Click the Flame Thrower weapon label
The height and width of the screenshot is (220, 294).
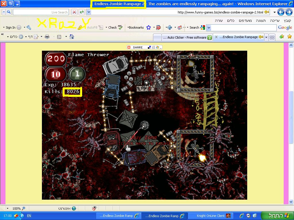pyautogui.click(x=88, y=55)
